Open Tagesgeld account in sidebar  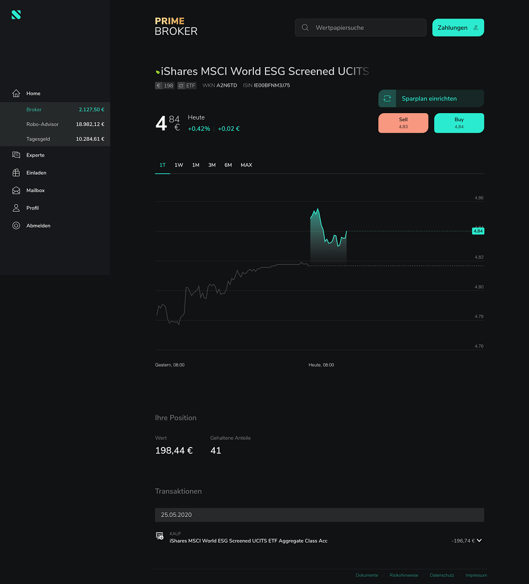click(x=55, y=139)
